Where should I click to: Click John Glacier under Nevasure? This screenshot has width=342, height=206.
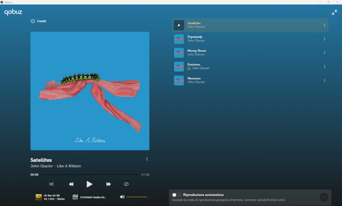tap(196, 82)
